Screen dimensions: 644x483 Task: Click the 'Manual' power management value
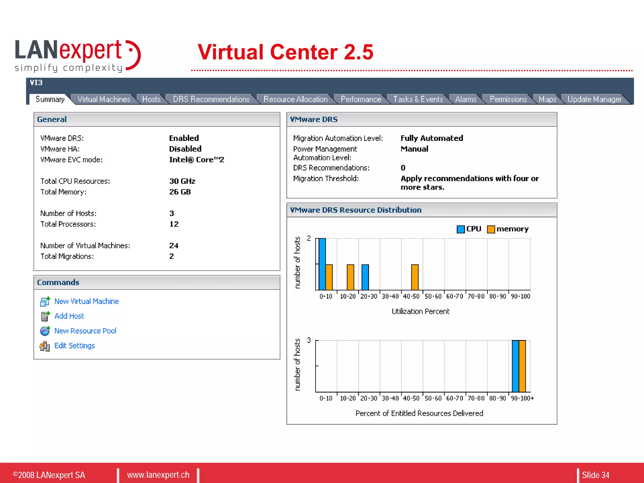(414, 149)
